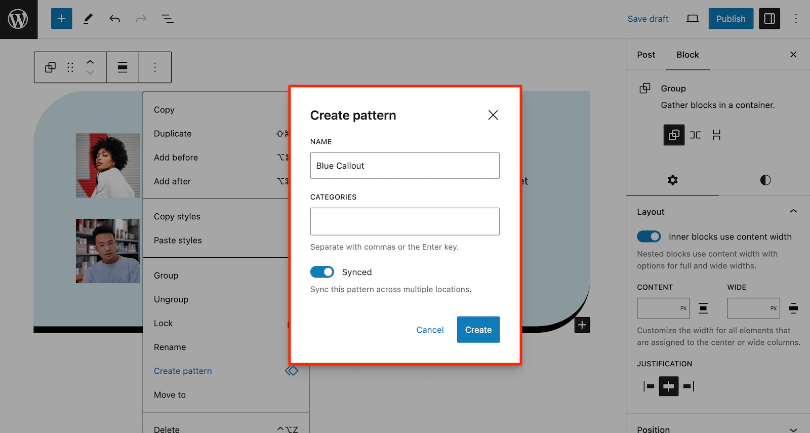This screenshot has width=810, height=433.
Task: Click the black plus add block button
Action: [582, 325]
